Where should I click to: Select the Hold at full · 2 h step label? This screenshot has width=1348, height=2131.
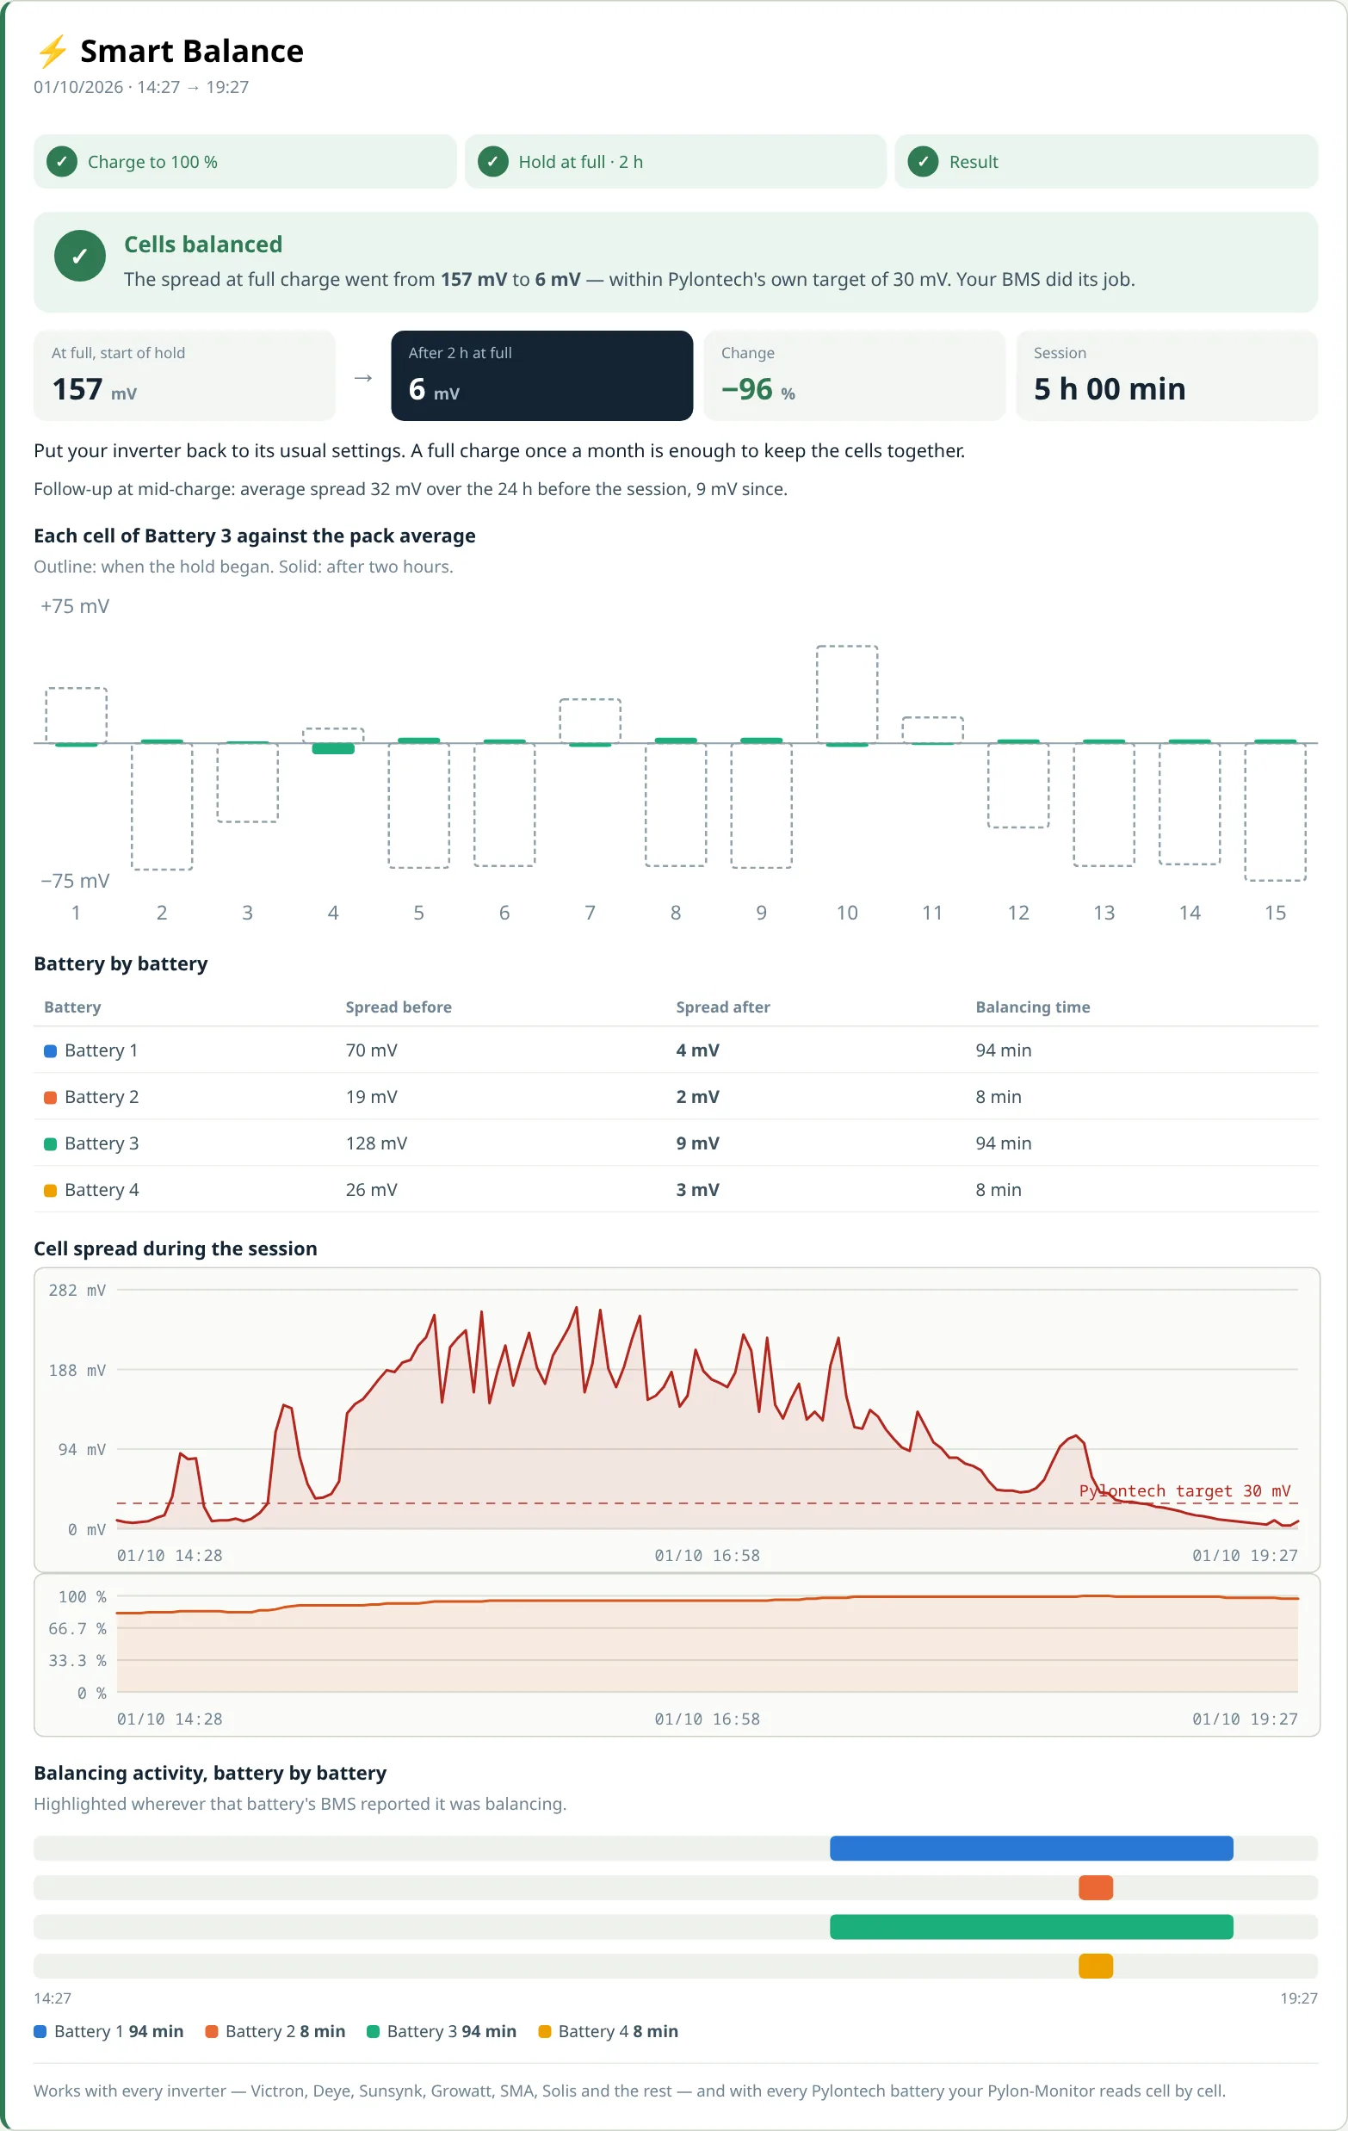pyautogui.click(x=580, y=162)
